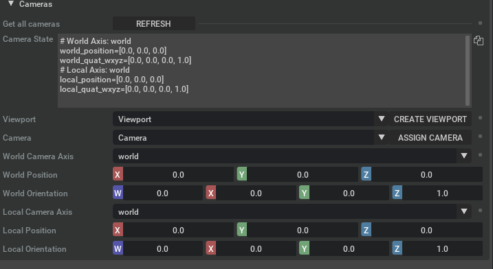The width and height of the screenshot is (493, 269).
Task: Click CREATE VIEWPORT button
Action: pos(430,119)
